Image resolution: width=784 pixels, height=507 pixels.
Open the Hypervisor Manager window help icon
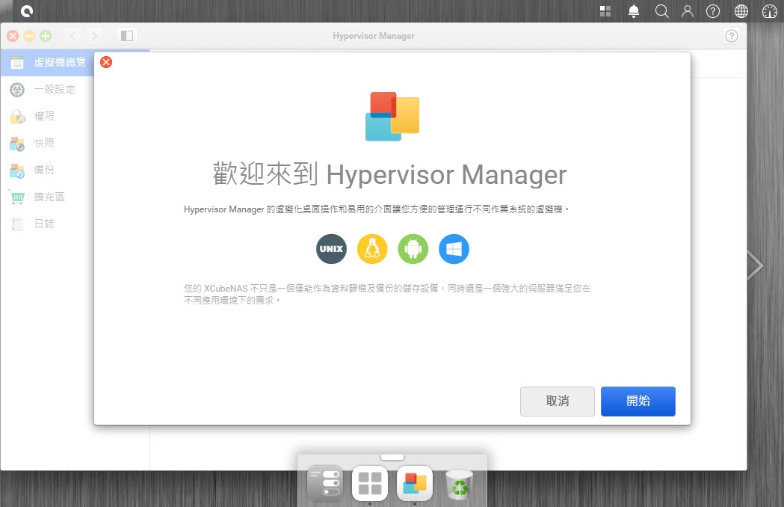[732, 36]
